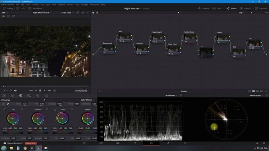Image resolution: width=269 pixels, height=151 pixels.
Task: Select the hand pan tool above node graph
Action: [x=97, y=13]
